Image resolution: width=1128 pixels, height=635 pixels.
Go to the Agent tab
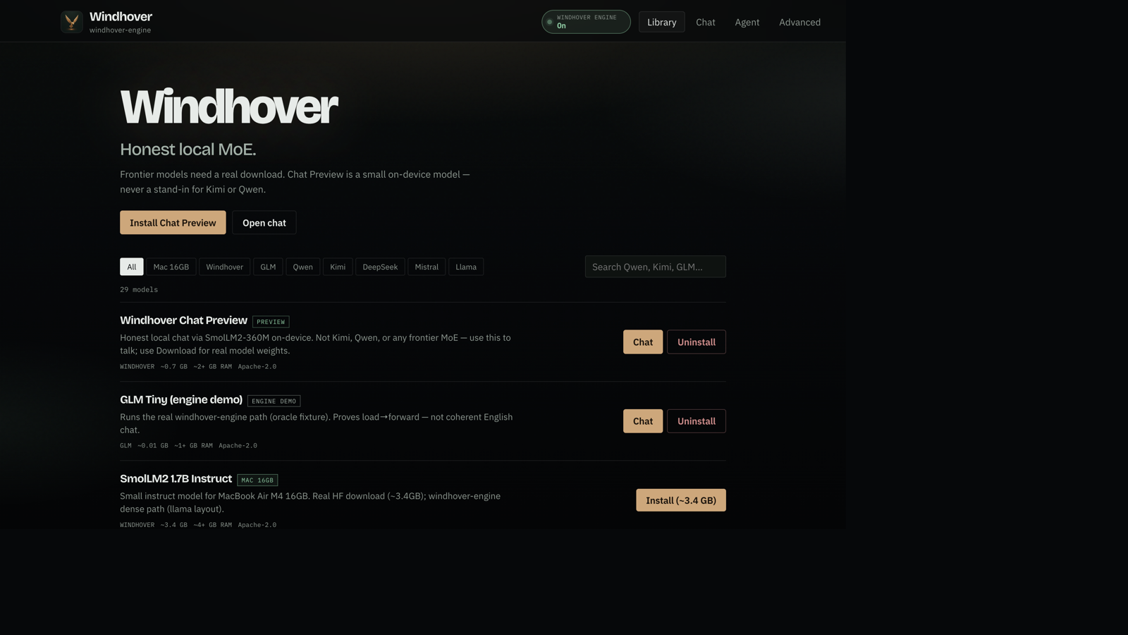(x=747, y=22)
